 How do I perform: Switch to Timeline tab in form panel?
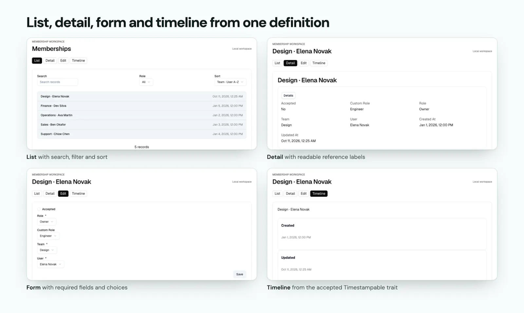pyautogui.click(x=78, y=194)
